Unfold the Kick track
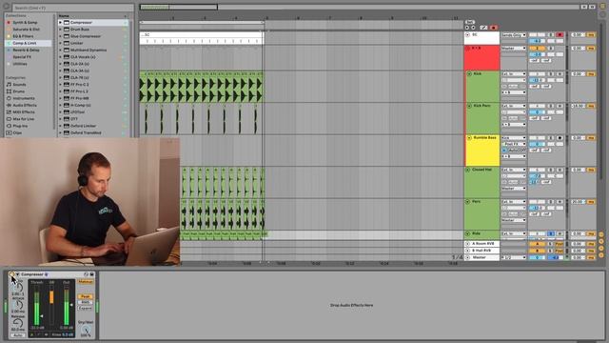 pyautogui.click(x=469, y=73)
